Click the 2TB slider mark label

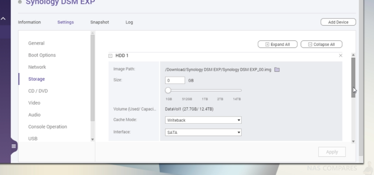[220, 99]
